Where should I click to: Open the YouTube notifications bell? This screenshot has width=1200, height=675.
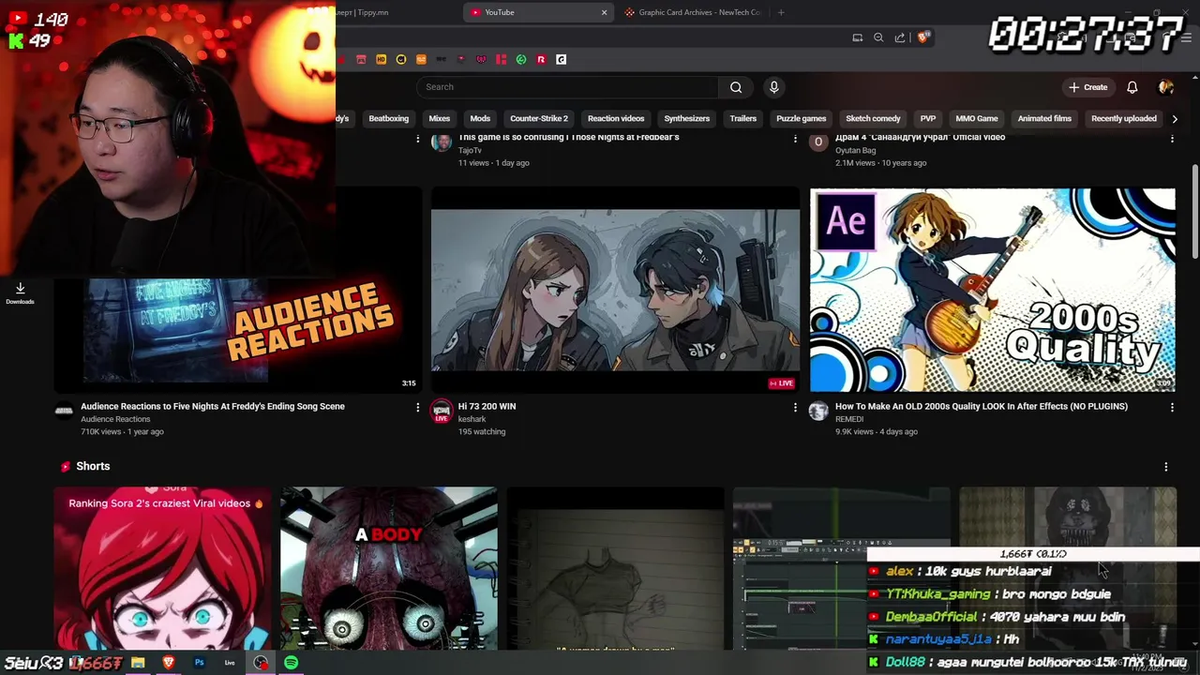pos(1132,87)
